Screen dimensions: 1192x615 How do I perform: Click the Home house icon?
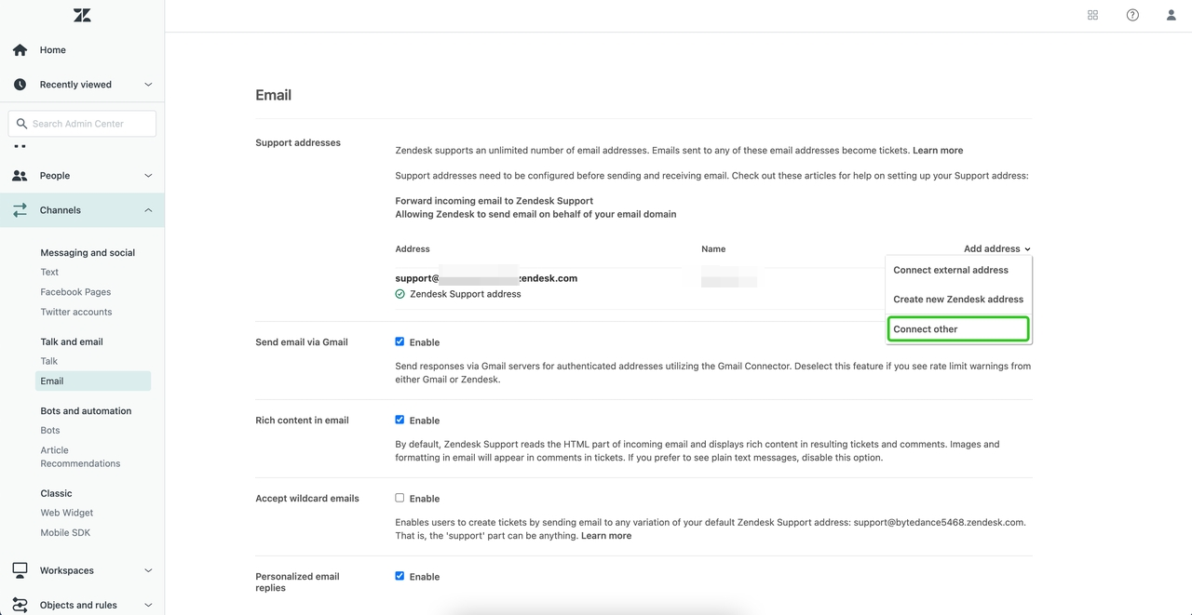[x=20, y=50]
